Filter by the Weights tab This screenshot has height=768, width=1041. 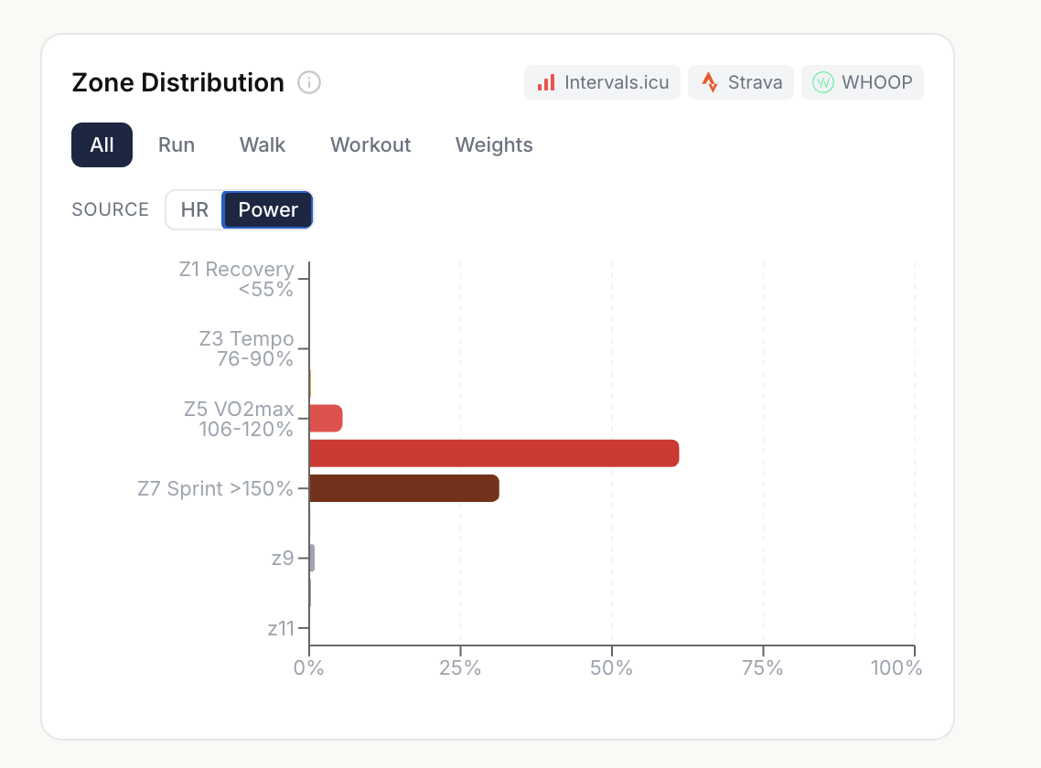[x=494, y=145]
